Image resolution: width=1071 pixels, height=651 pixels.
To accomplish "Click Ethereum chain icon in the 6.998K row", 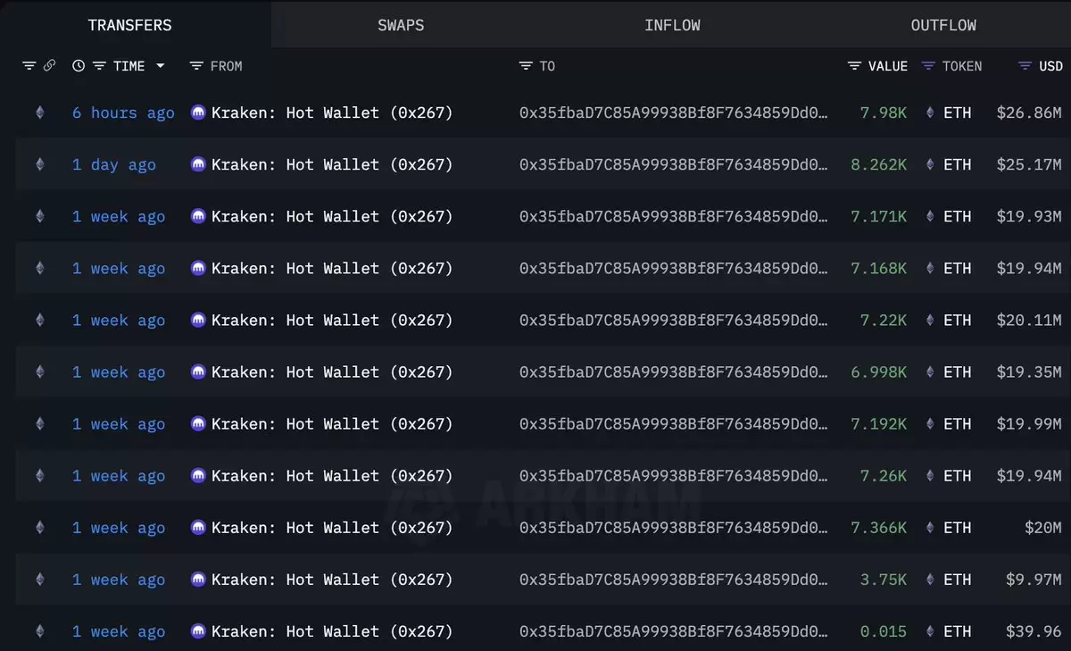I will click(39, 372).
